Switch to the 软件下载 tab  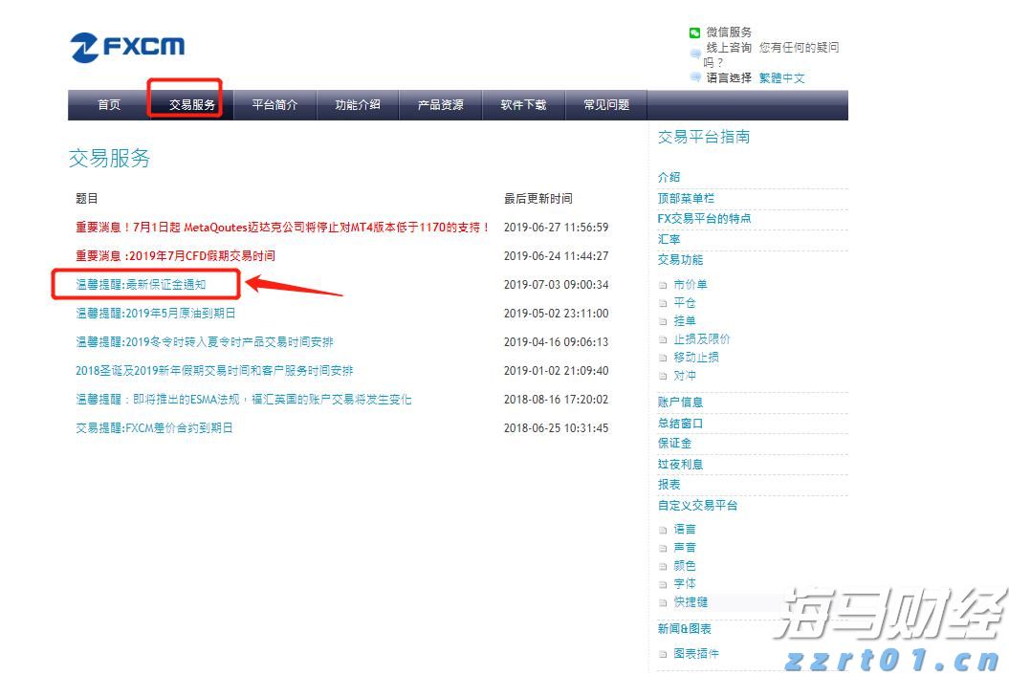point(523,105)
